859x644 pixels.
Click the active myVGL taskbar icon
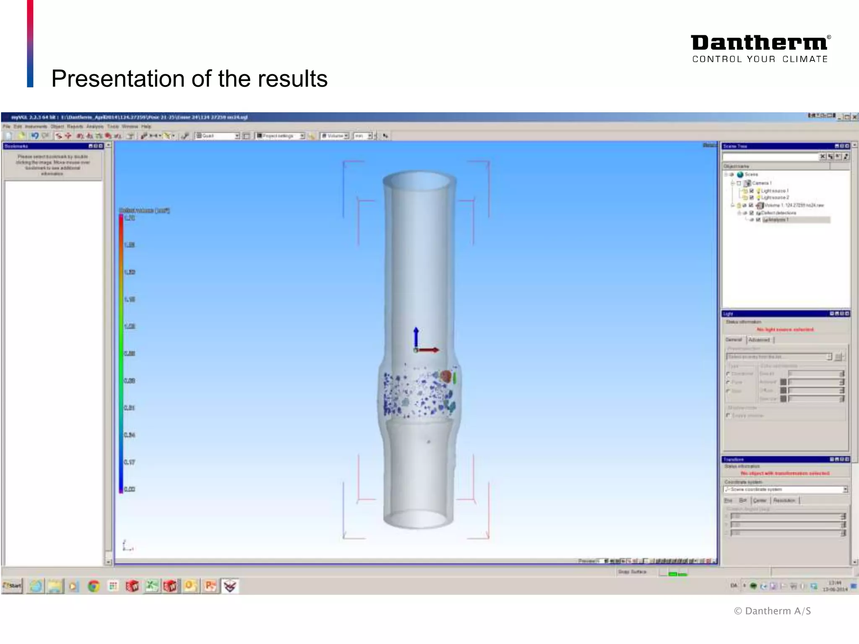pyautogui.click(x=230, y=586)
